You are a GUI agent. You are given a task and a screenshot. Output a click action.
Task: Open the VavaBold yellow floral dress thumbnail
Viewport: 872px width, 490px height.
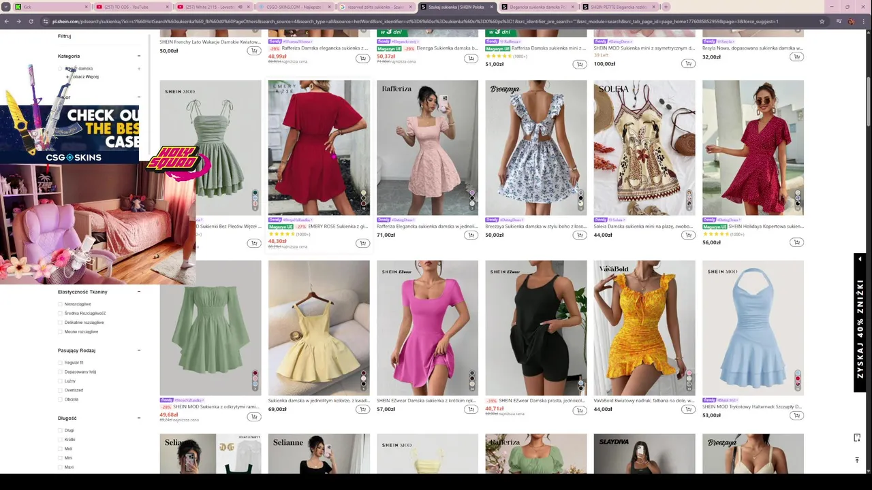click(x=644, y=327)
